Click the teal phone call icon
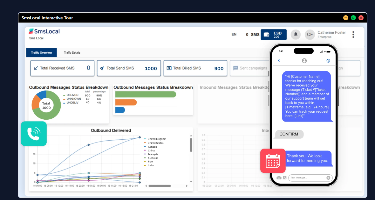The image size is (375, 200). [x=34, y=134]
